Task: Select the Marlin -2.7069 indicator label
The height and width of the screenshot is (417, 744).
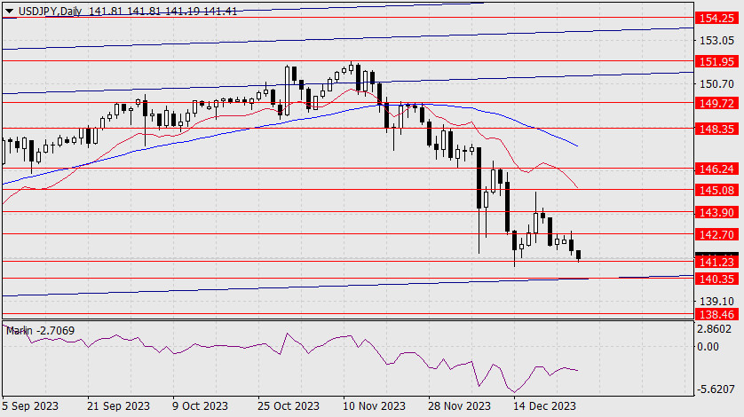Action: coord(40,331)
